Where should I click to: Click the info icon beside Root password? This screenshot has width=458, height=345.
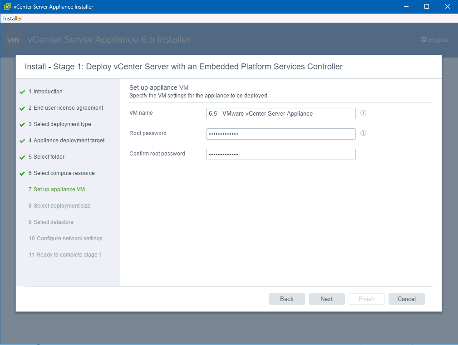tap(363, 133)
